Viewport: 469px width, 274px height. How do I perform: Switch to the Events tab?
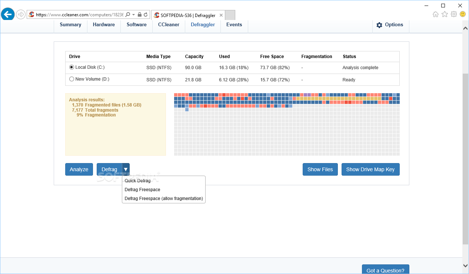pyautogui.click(x=234, y=25)
